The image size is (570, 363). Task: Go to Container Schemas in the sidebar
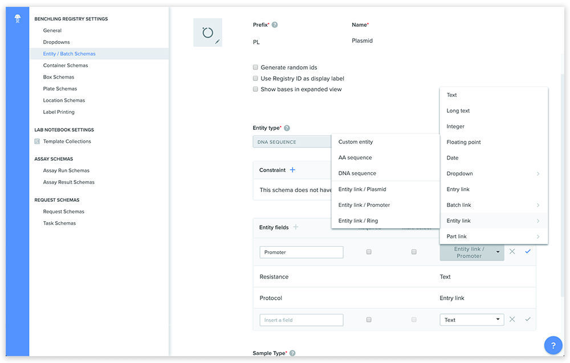[x=66, y=65]
